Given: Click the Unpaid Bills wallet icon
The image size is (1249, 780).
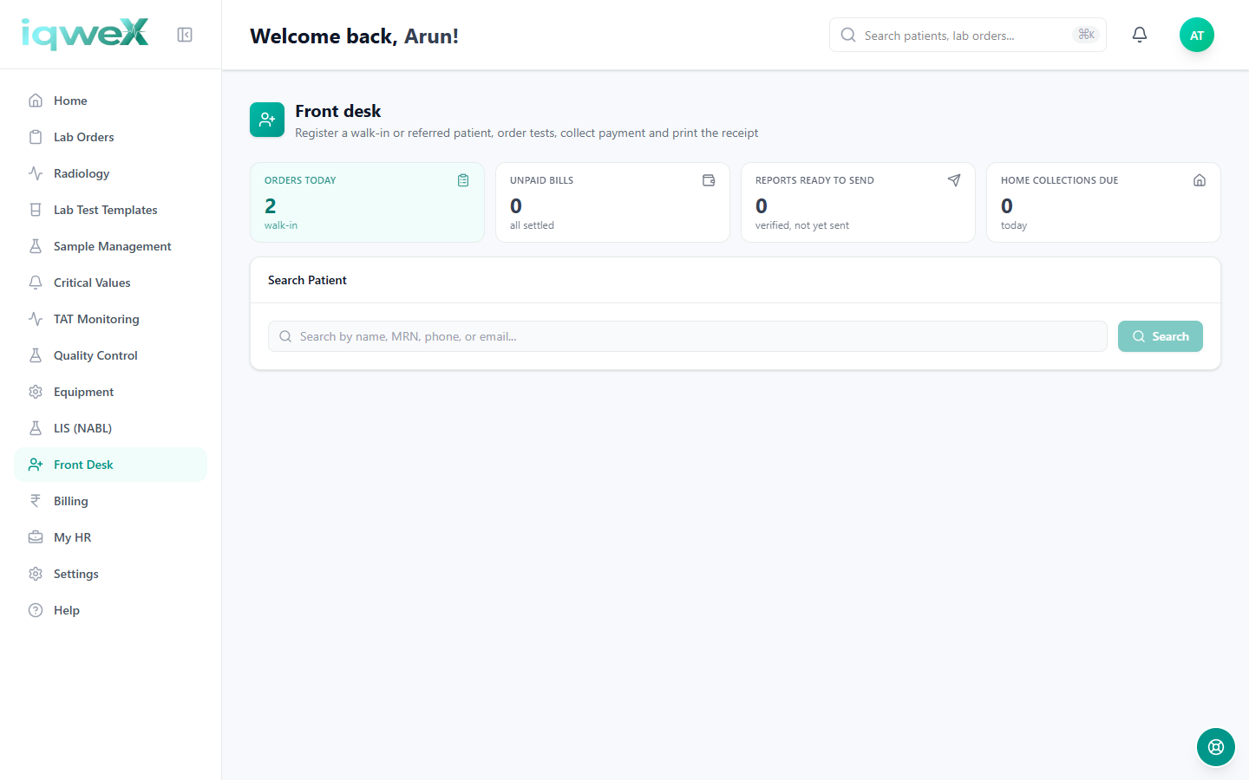Looking at the screenshot, I should pos(709,180).
